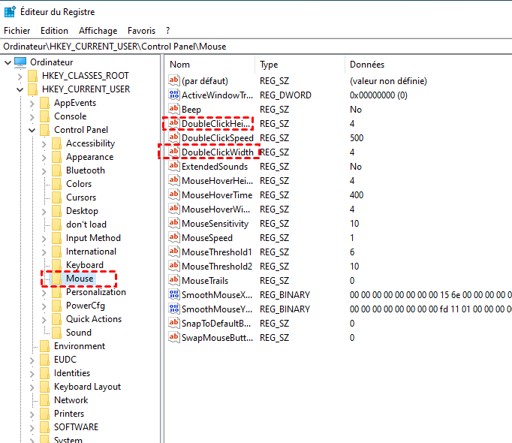Click the Ordinateur computer icon
The height and width of the screenshot is (443, 512).
[x=20, y=62]
